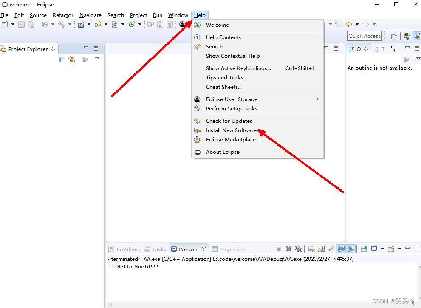Open the New wizard dropdown arrow
The height and width of the screenshot is (308, 421).
13,25
